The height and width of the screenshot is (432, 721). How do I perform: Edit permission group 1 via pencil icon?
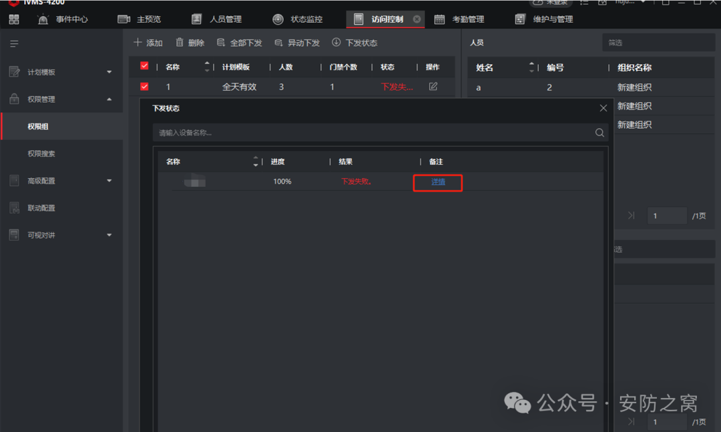click(433, 87)
